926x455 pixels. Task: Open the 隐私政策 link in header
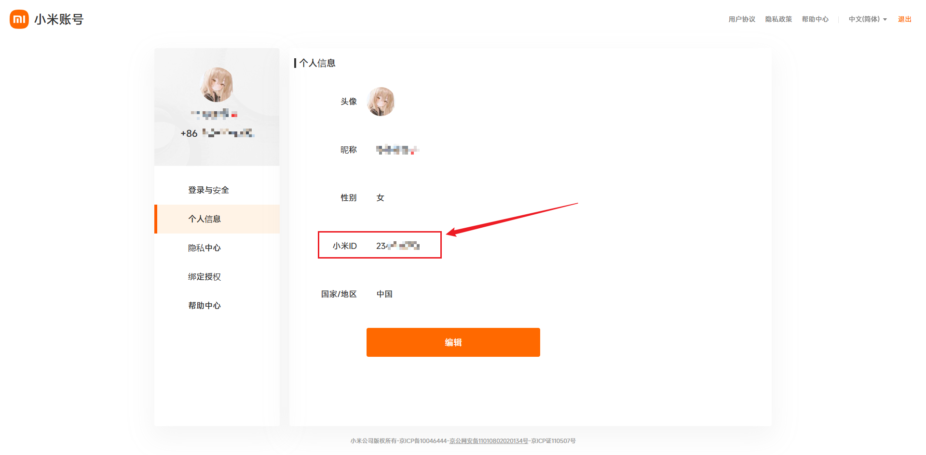778,19
